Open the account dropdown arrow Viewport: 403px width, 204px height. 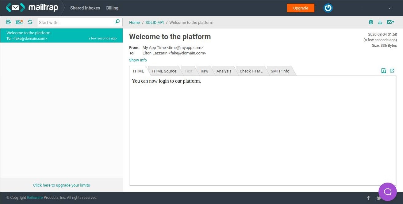[x=390, y=8]
